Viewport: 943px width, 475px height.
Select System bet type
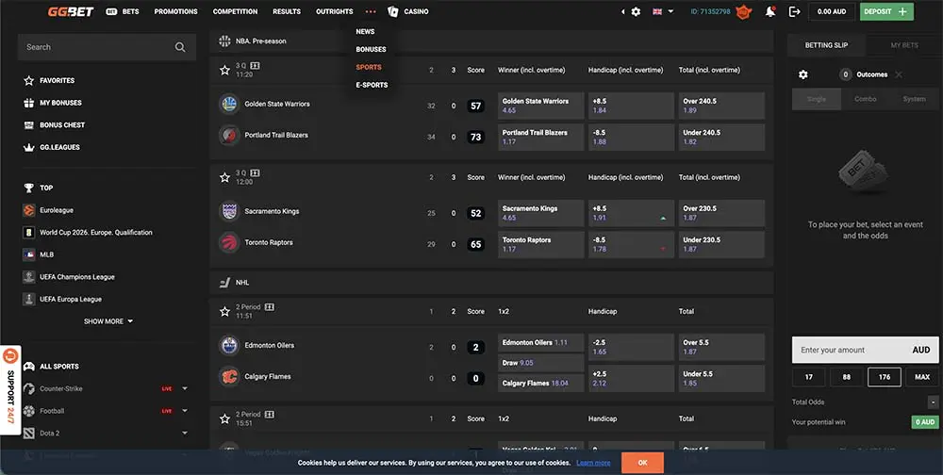(914, 99)
